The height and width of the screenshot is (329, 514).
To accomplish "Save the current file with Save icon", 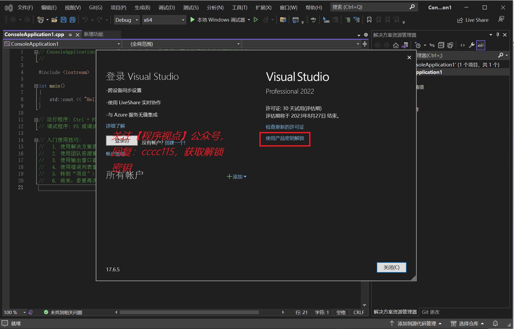I will pyautogui.click(x=64, y=20).
